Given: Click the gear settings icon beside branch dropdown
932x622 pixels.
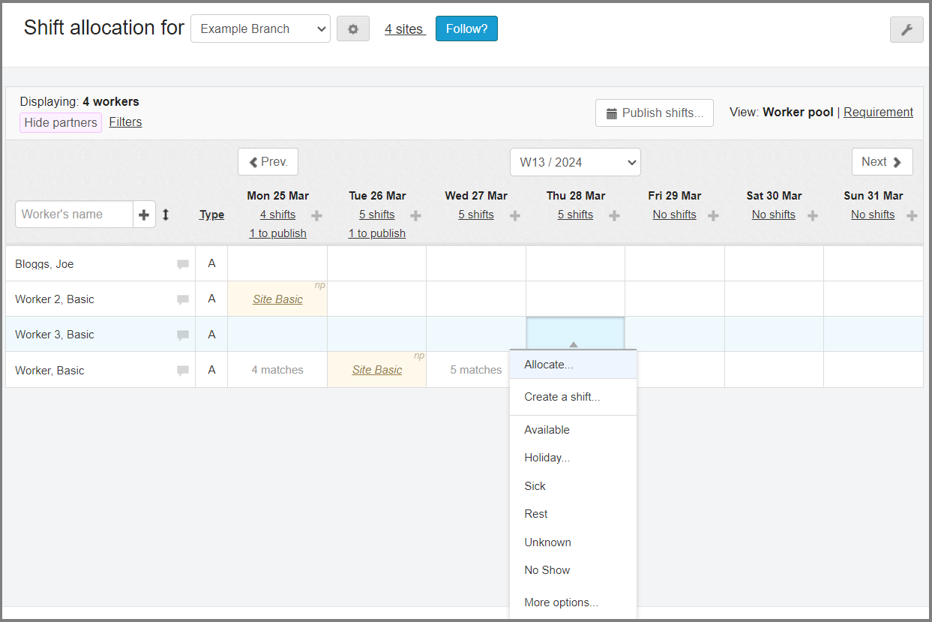Looking at the screenshot, I should [x=352, y=29].
